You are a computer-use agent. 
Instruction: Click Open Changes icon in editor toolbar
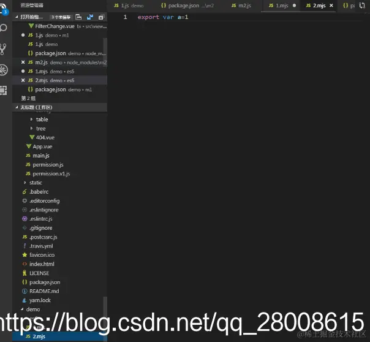(x=362, y=5)
